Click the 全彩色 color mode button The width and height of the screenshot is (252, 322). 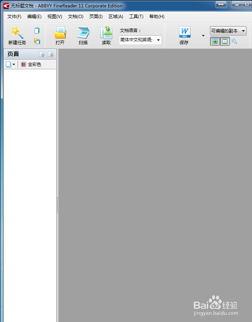[31, 64]
